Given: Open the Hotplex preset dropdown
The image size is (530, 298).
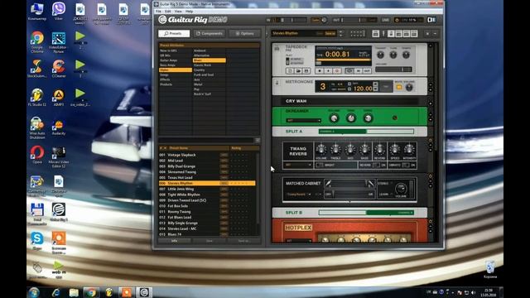Looking at the screenshot, I should tap(299, 241).
